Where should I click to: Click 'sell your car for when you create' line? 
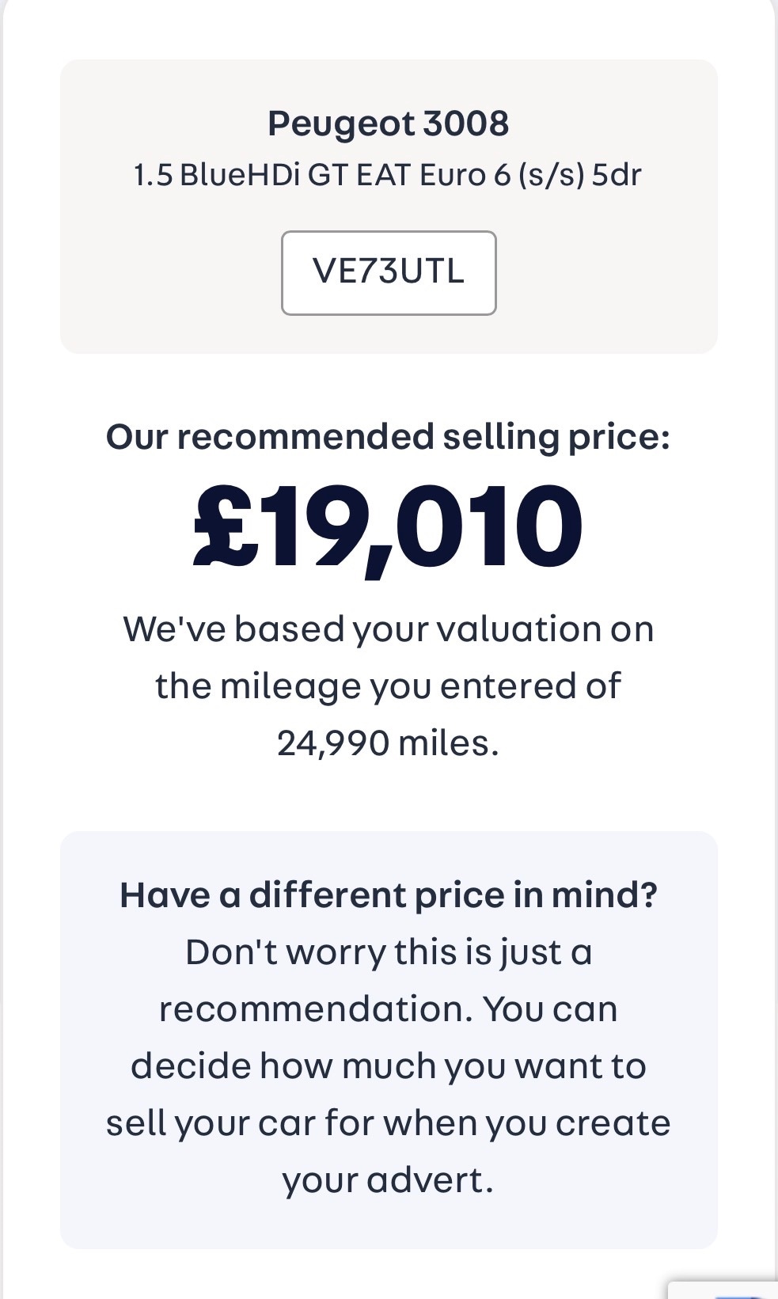[x=388, y=1122]
